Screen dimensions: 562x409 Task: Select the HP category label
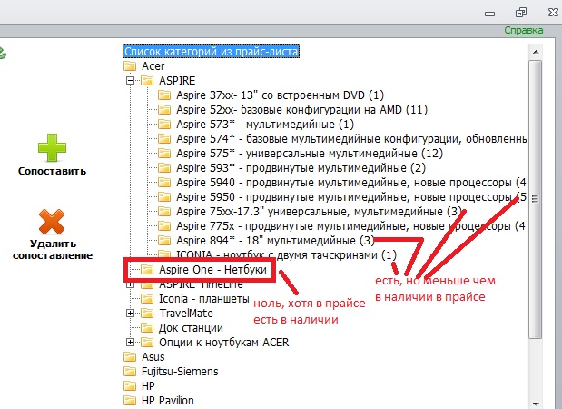point(148,385)
